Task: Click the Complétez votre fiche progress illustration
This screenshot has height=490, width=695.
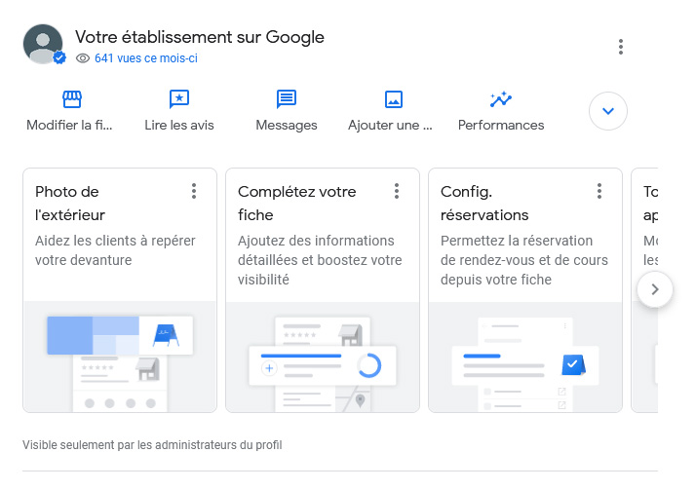Action: pos(323,357)
